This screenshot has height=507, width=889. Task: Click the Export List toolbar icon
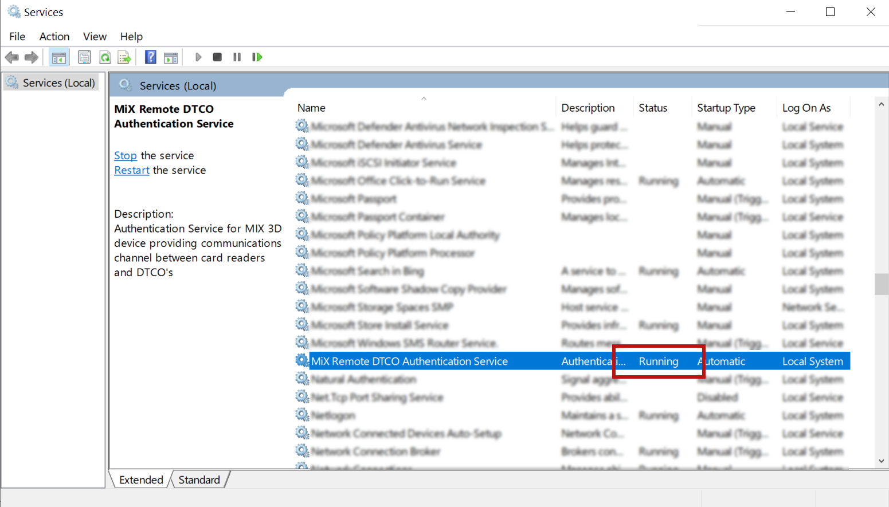click(124, 57)
